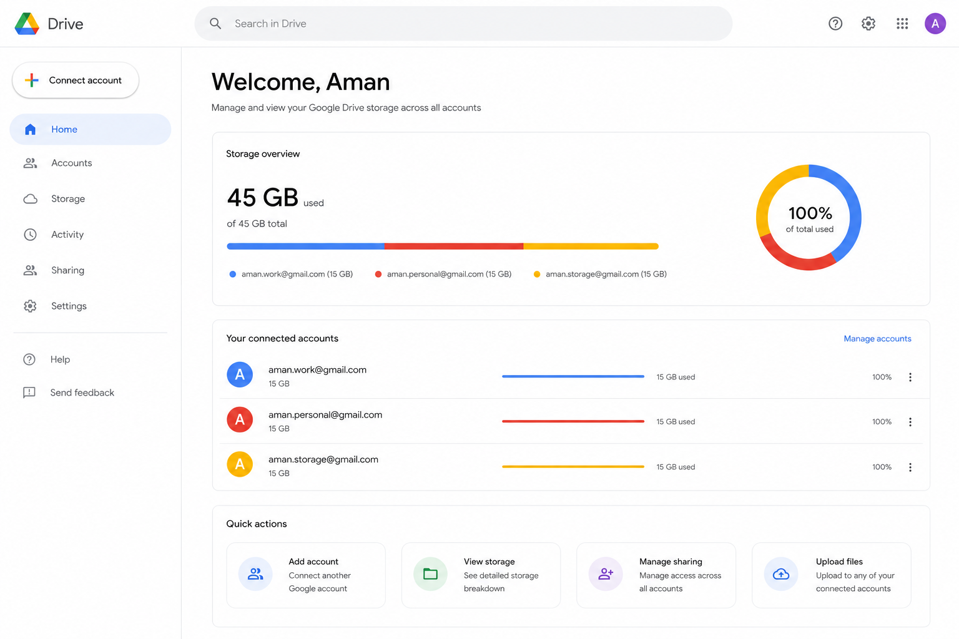The height and width of the screenshot is (639, 959).
Task: Click '15 GB used' in the aman.work row
Action: click(x=676, y=377)
